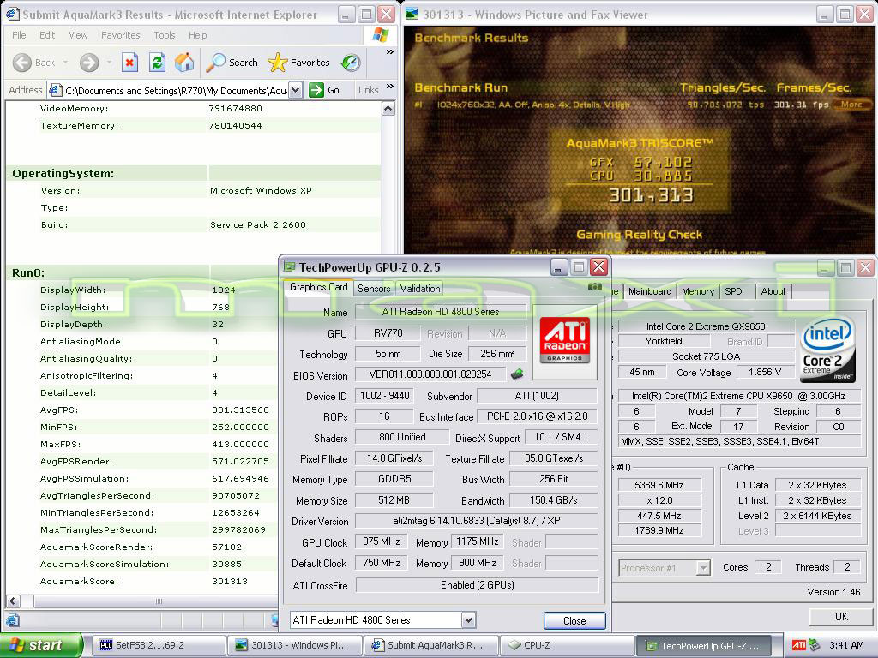Viewport: 878px width, 658px height.
Task: Click the GPU-Z screenshot camera icon
Action: pos(595,287)
